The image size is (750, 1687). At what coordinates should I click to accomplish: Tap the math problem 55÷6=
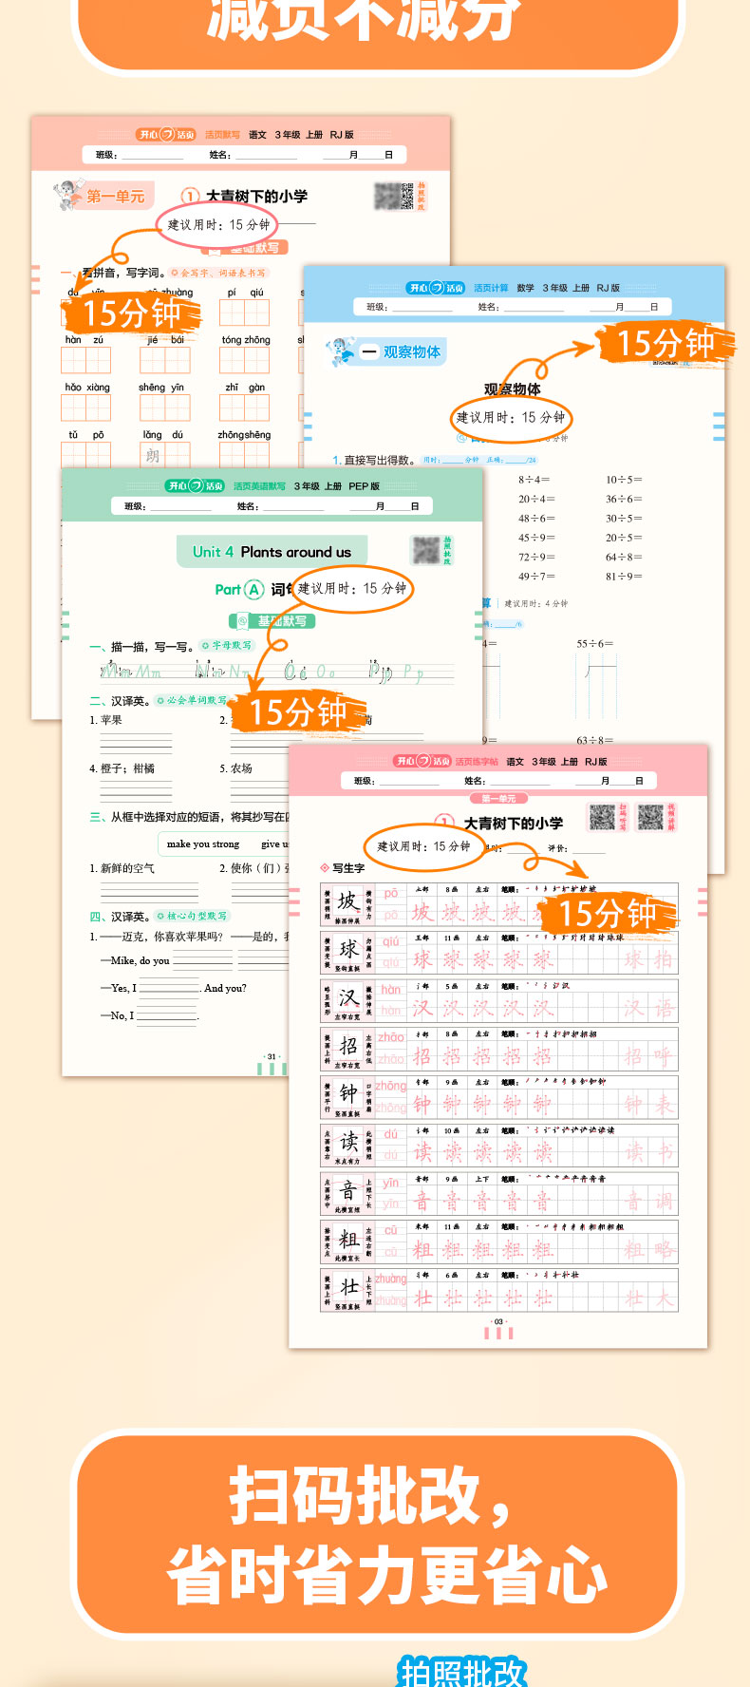pyautogui.click(x=595, y=643)
